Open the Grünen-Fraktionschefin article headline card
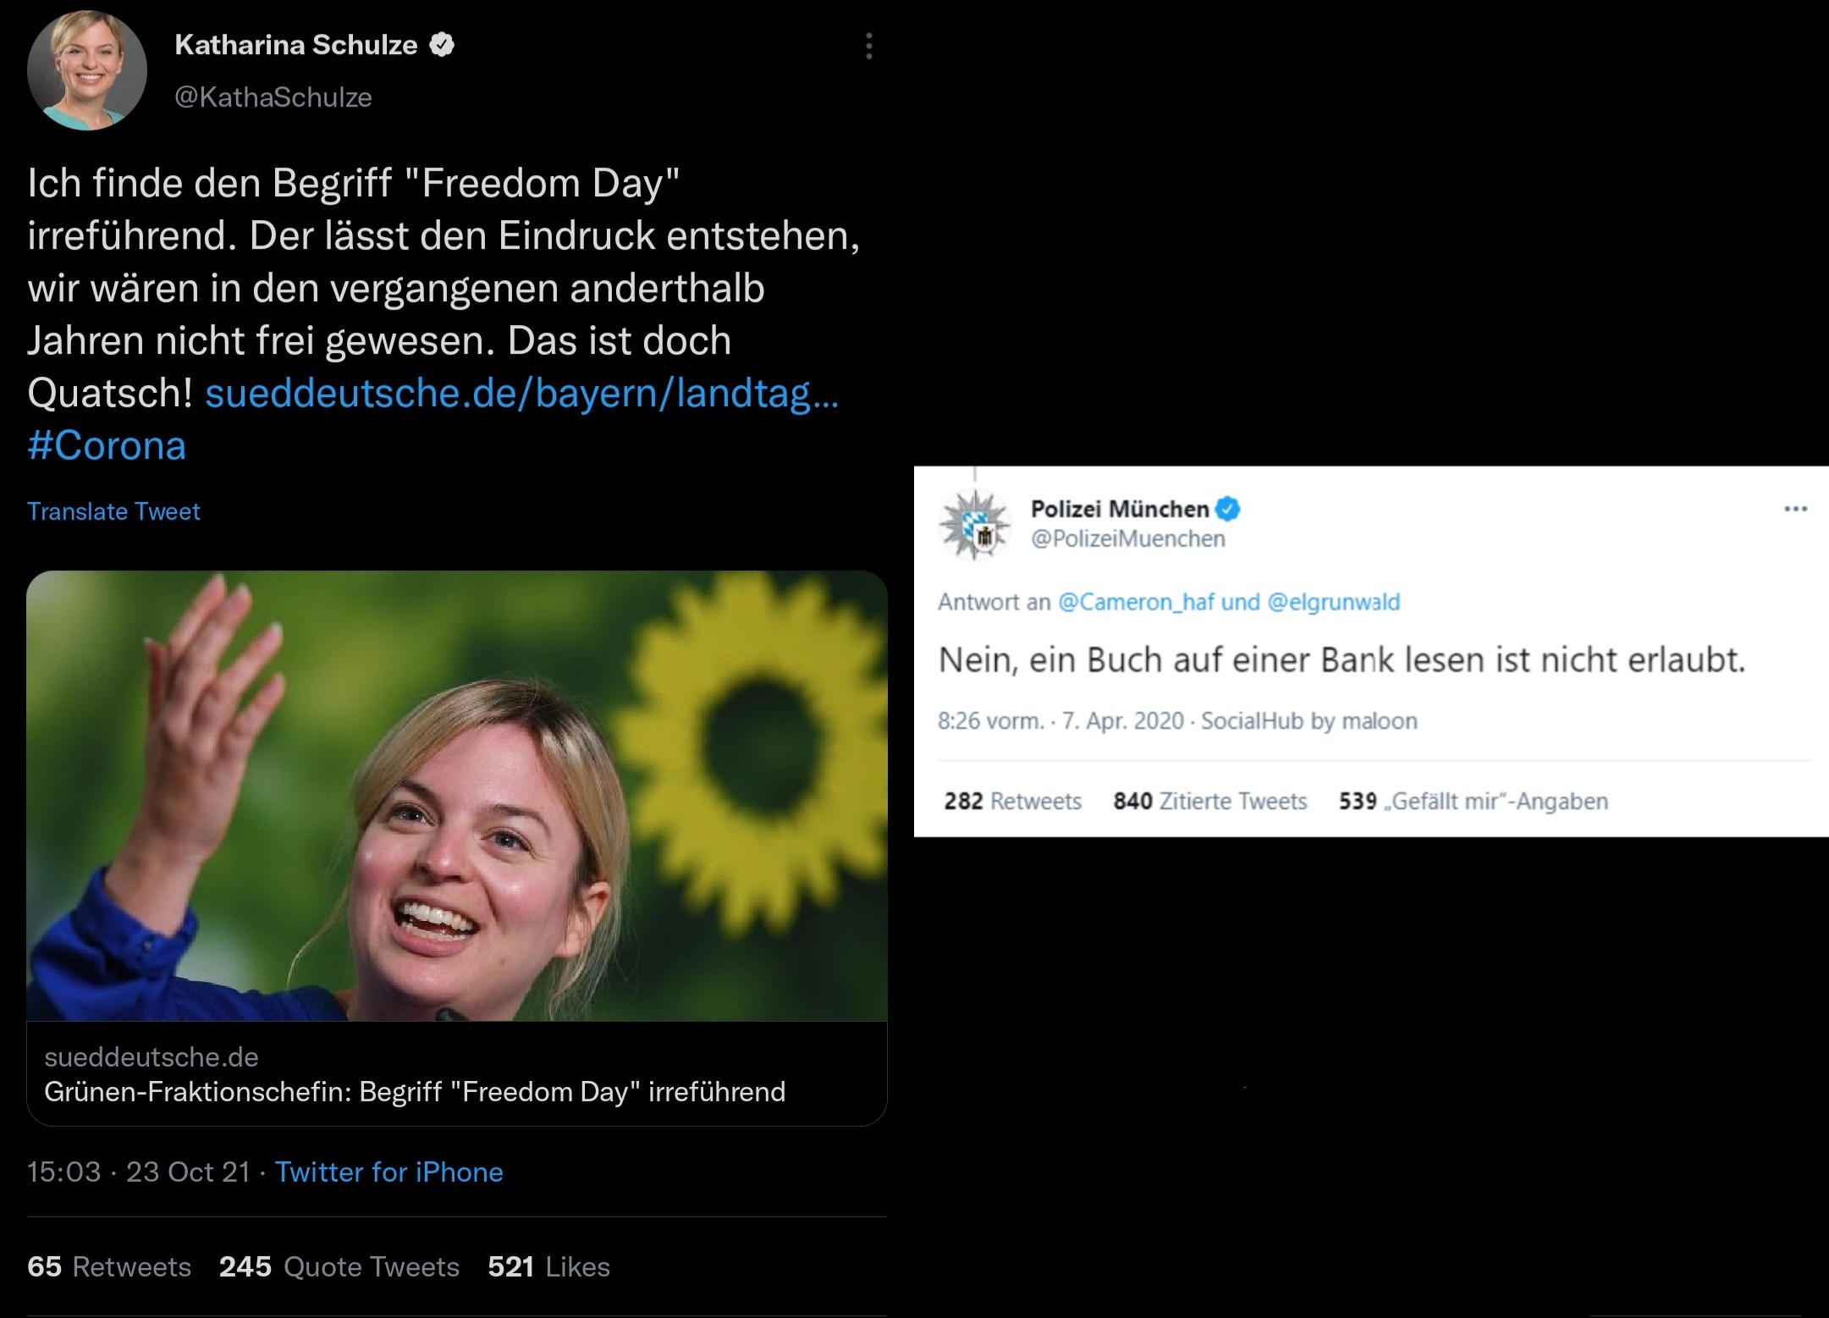Image resolution: width=1829 pixels, height=1318 pixels. click(x=415, y=1091)
